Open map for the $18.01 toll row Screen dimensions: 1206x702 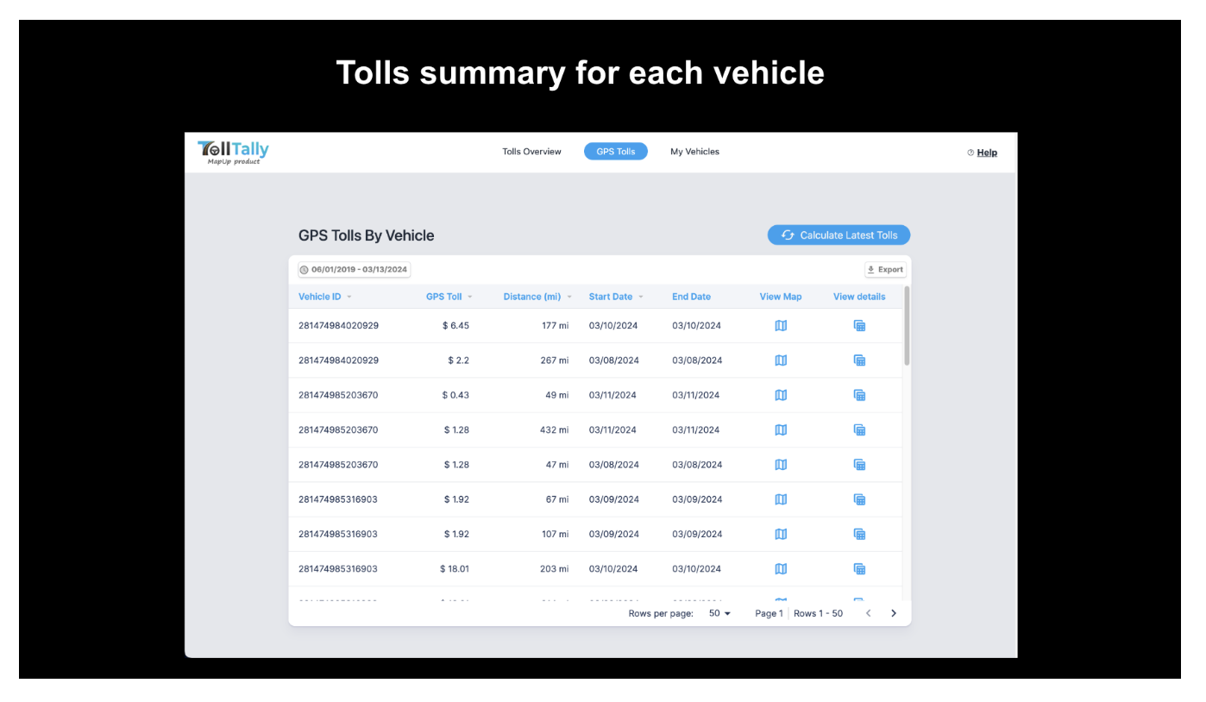click(x=781, y=568)
